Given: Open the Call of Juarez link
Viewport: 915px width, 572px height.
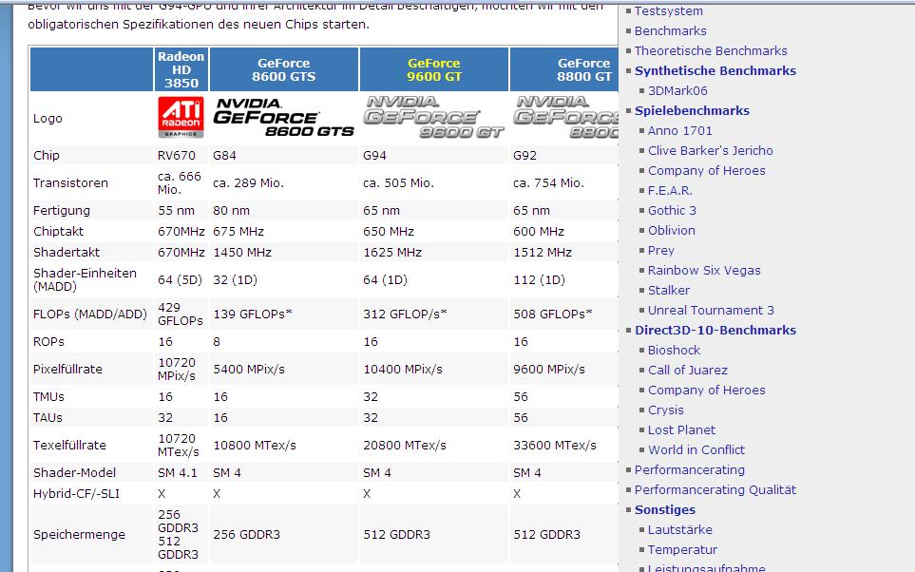Looking at the screenshot, I should click(x=687, y=370).
